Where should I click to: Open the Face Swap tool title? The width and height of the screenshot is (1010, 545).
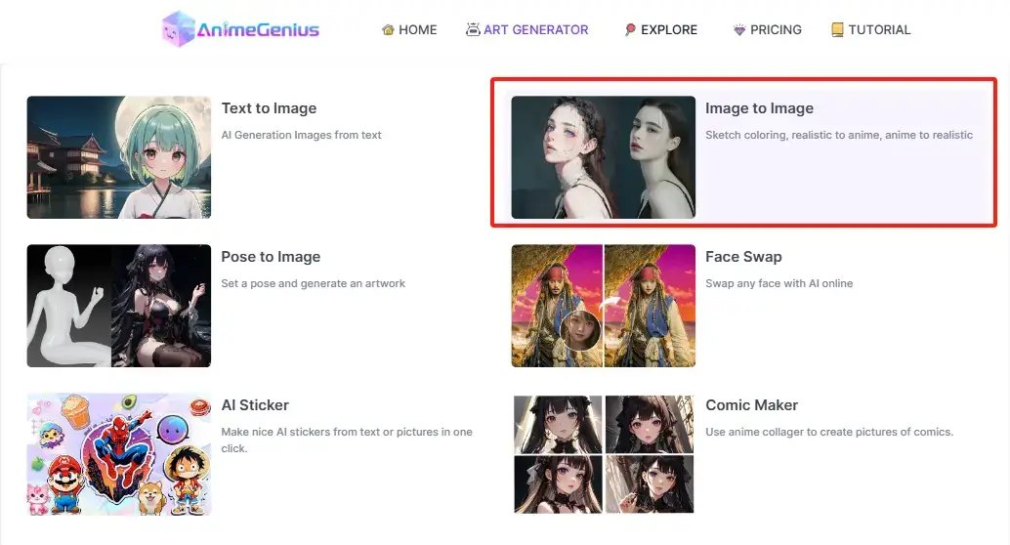(743, 257)
